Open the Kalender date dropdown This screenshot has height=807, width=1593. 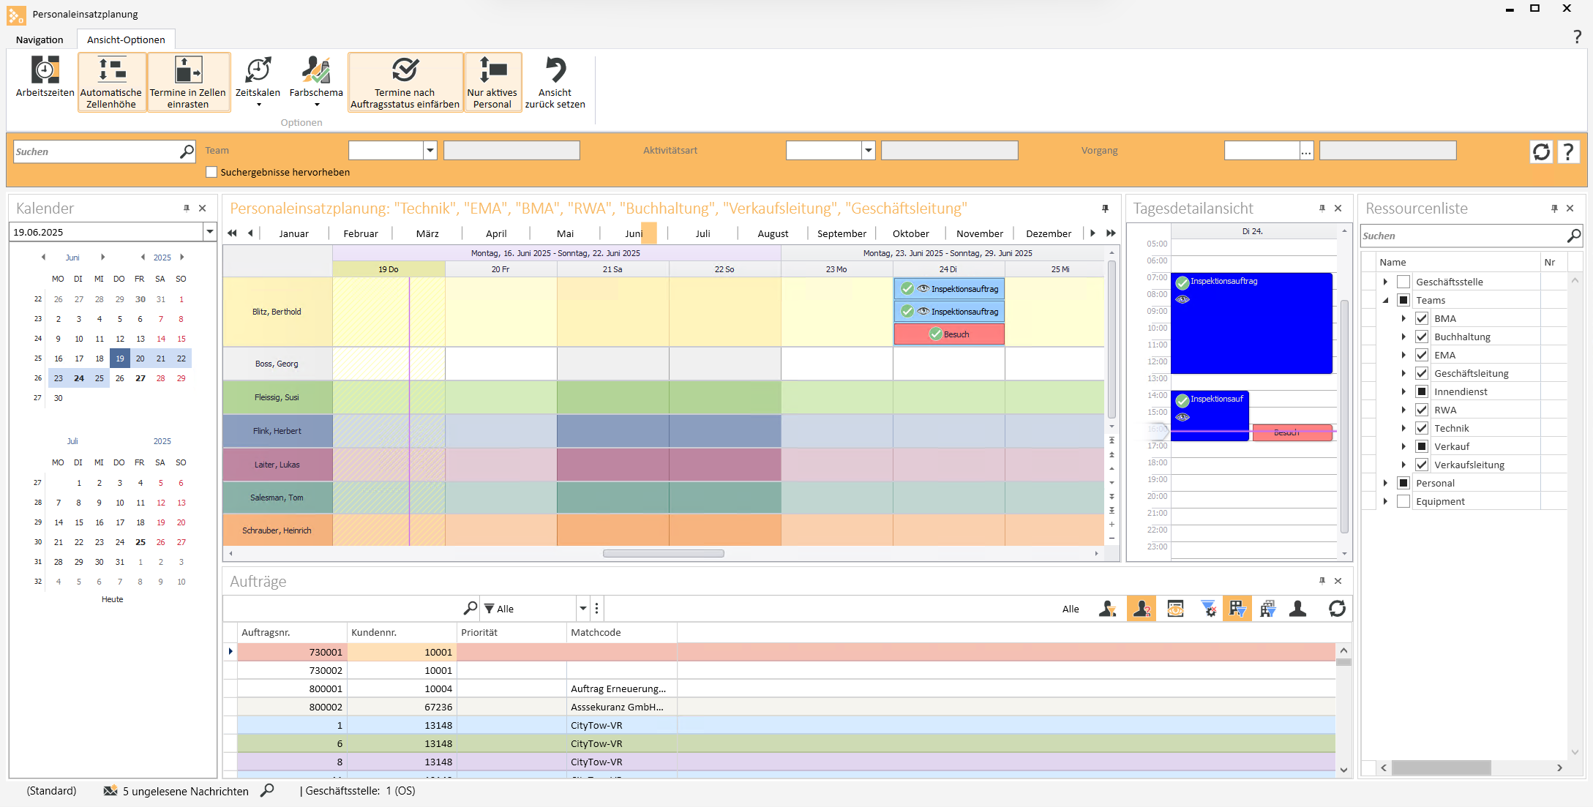click(x=210, y=232)
